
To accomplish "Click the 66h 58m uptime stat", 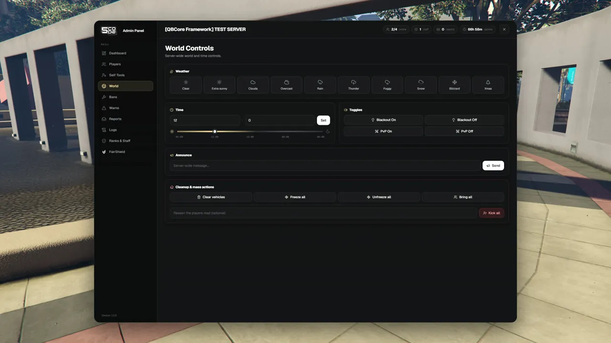I will 478,30.
